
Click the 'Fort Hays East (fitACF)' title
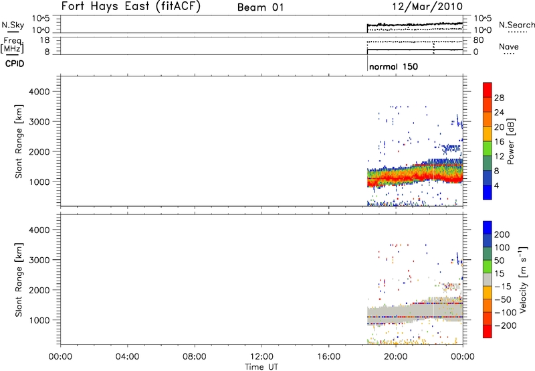coord(131,7)
